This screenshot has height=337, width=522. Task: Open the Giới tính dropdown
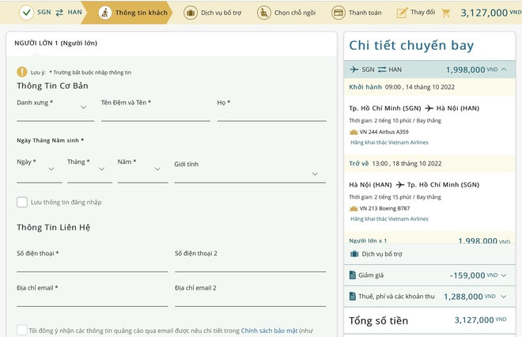click(x=249, y=174)
